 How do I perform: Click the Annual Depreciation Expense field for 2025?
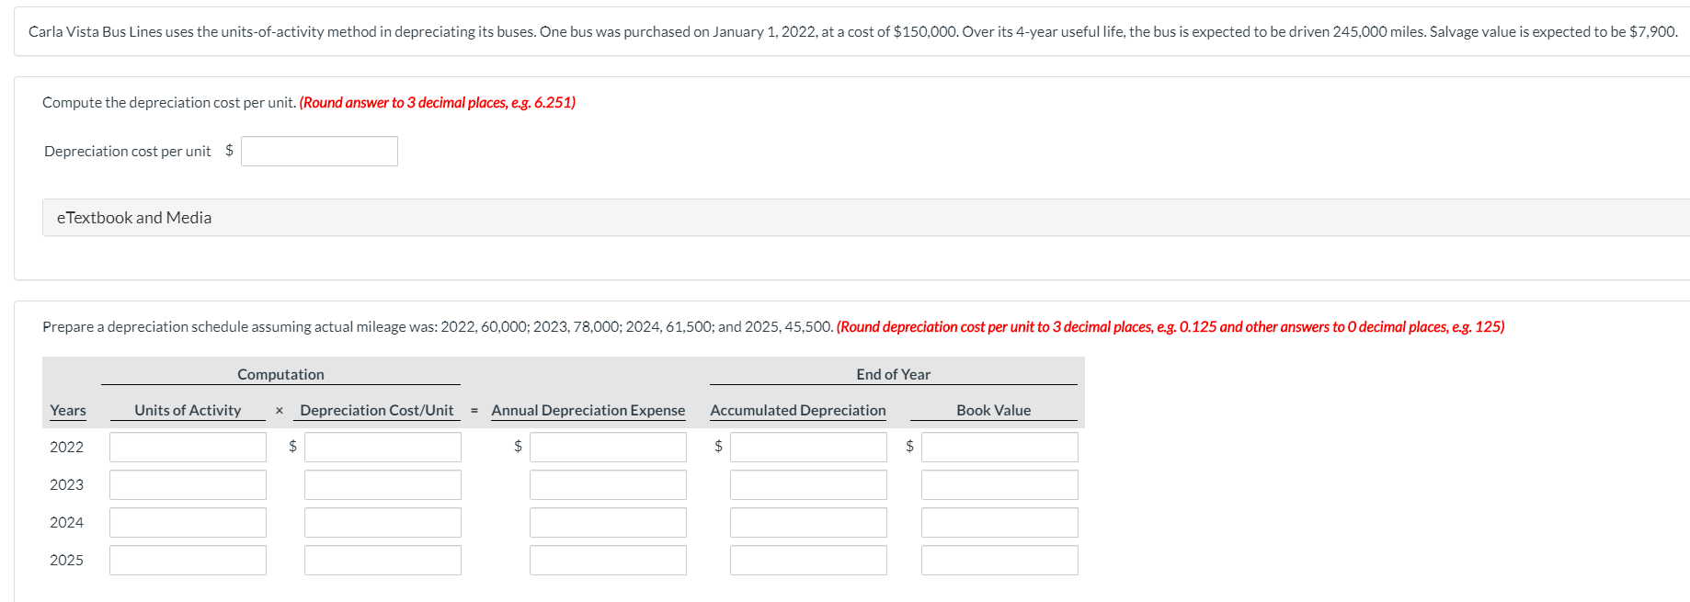click(608, 560)
